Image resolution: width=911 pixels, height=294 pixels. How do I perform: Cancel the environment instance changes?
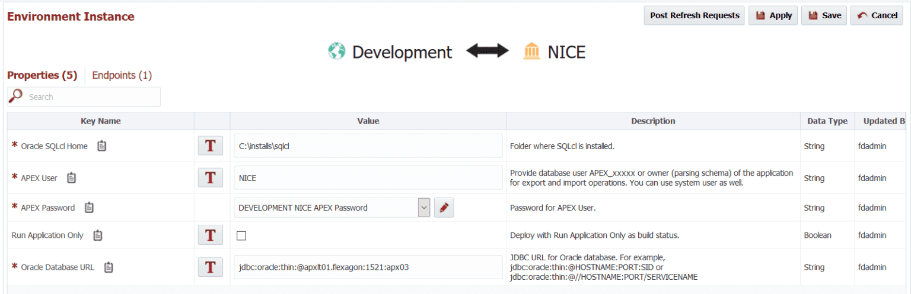(x=877, y=15)
